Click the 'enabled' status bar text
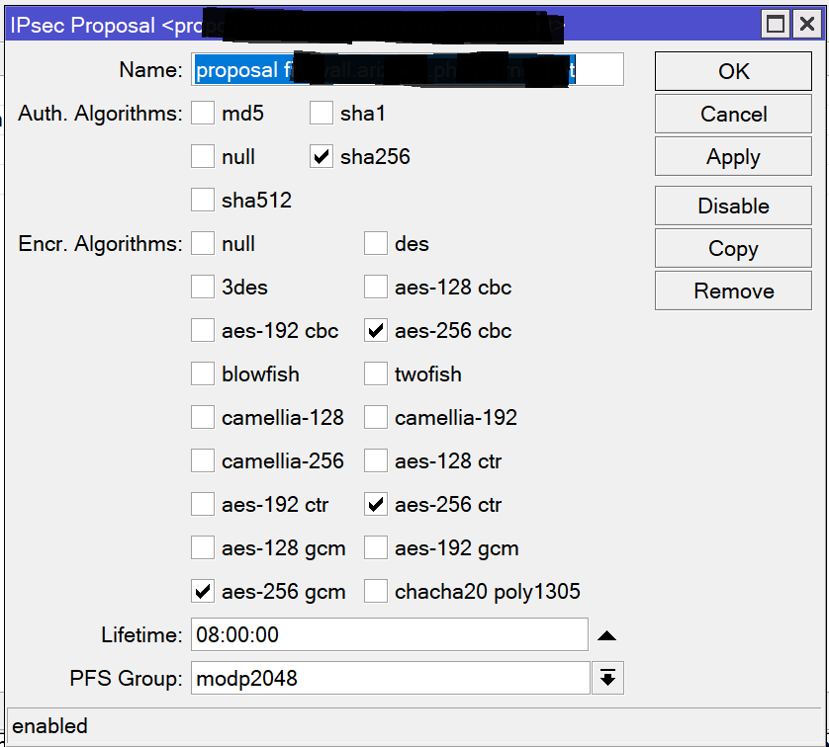The height and width of the screenshot is (747, 829). pyautogui.click(x=49, y=726)
